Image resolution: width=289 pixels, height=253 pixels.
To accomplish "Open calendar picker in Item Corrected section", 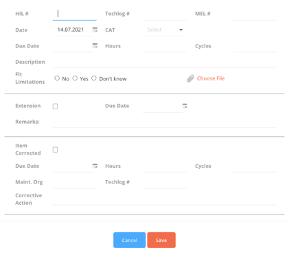I will (95, 166).
